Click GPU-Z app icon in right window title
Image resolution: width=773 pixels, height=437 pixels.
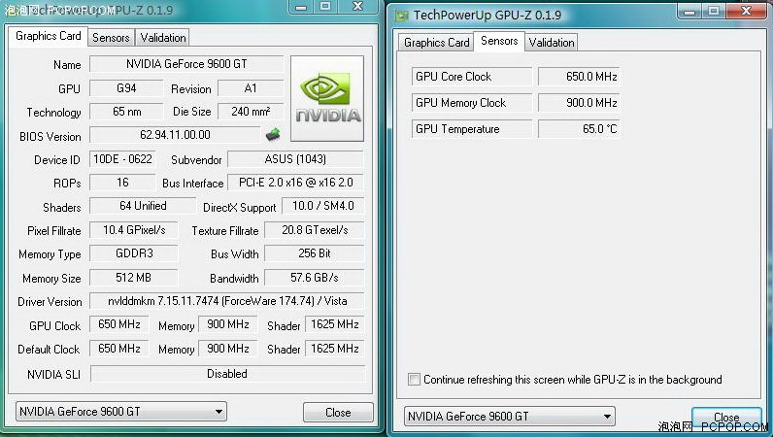pyautogui.click(x=402, y=16)
